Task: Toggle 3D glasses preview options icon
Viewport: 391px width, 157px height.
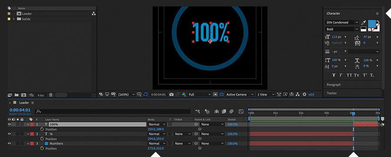Action: [113, 94]
